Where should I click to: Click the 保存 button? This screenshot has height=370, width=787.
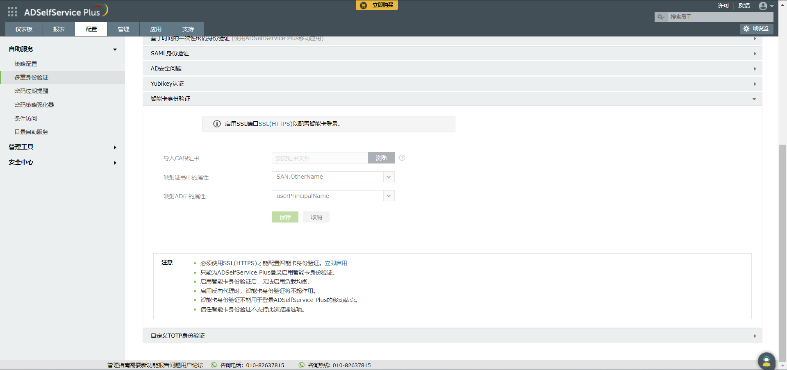[x=284, y=217]
